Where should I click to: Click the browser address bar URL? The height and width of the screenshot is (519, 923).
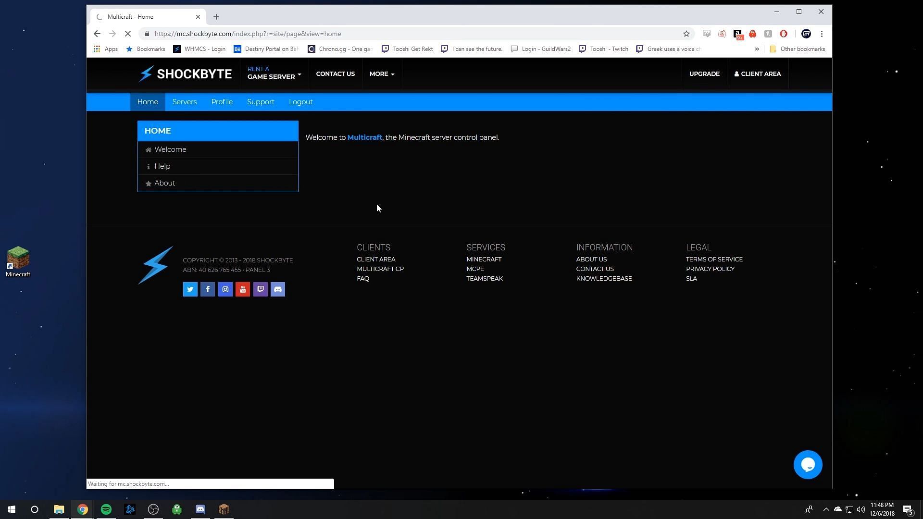click(248, 34)
